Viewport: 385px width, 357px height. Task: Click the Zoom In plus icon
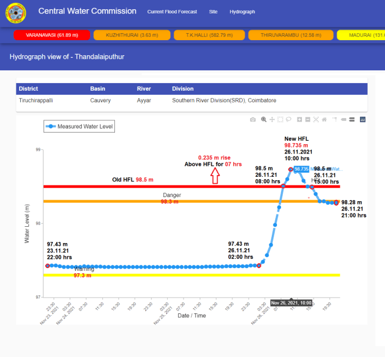pyautogui.click(x=299, y=119)
